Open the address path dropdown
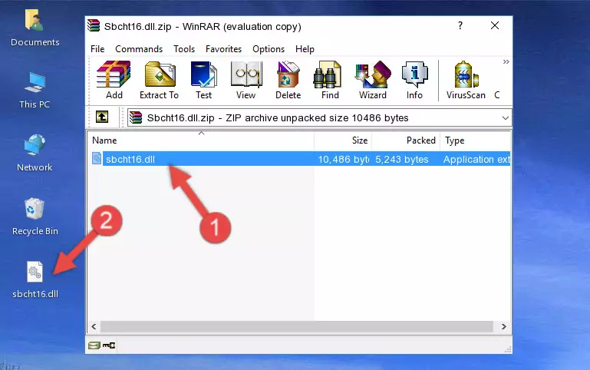The height and width of the screenshot is (370, 590). (x=506, y=117)
